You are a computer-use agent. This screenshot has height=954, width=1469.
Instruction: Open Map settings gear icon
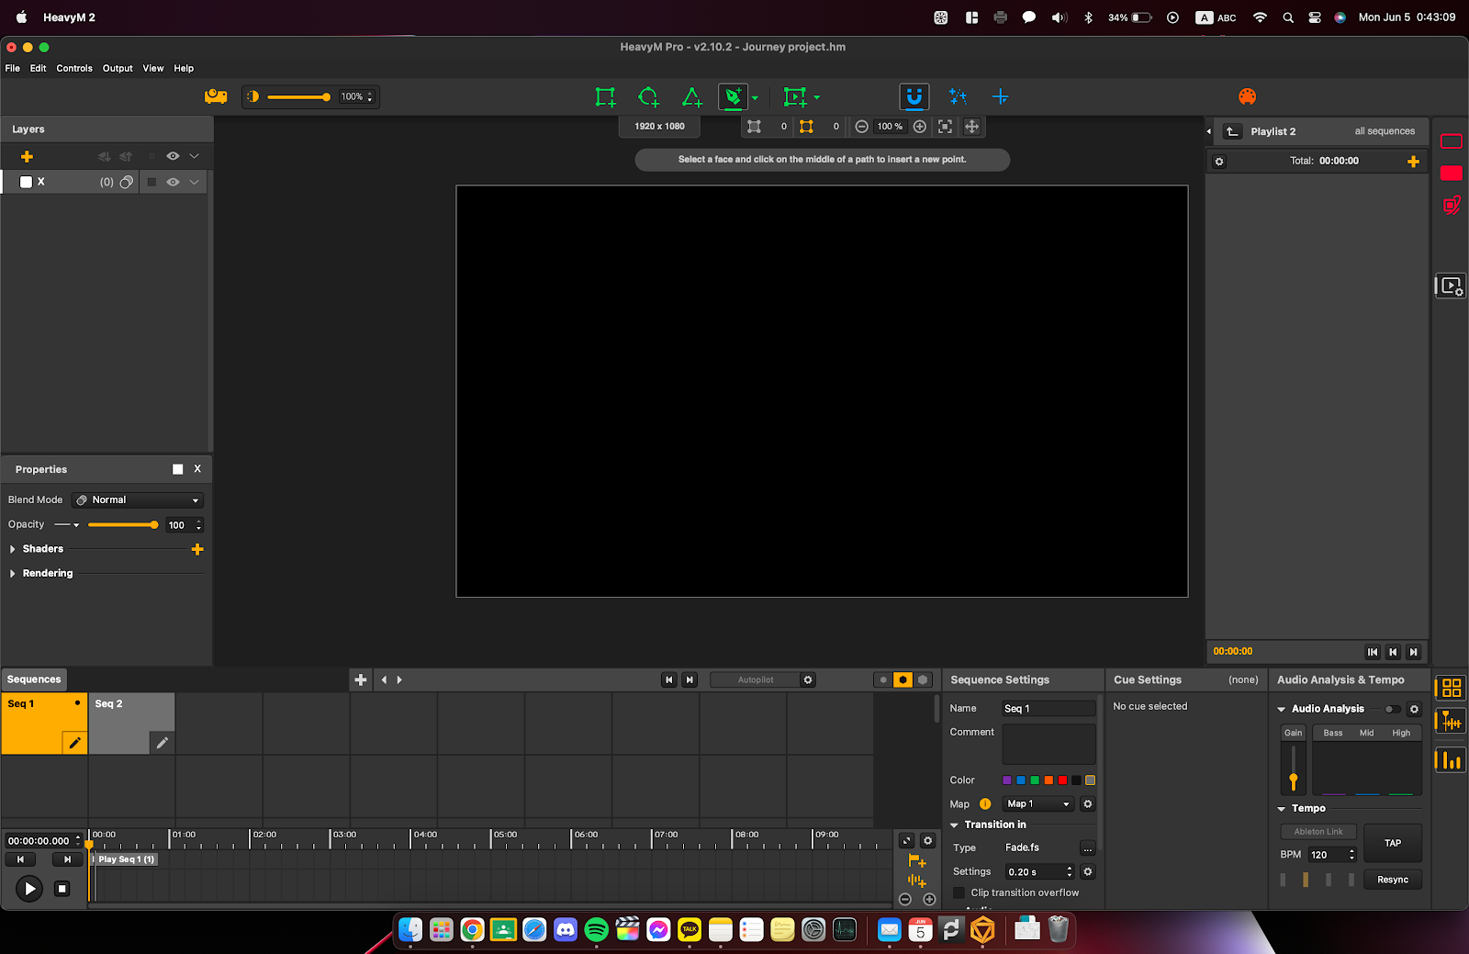click(1088, 804)
